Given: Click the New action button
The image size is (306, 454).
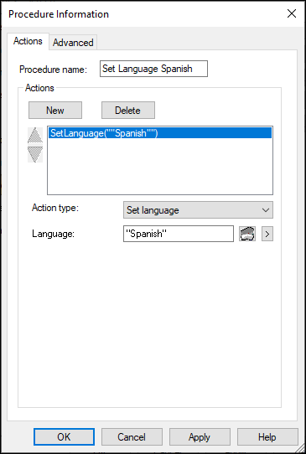Looking at the screenshot, I should pos(55,111).
